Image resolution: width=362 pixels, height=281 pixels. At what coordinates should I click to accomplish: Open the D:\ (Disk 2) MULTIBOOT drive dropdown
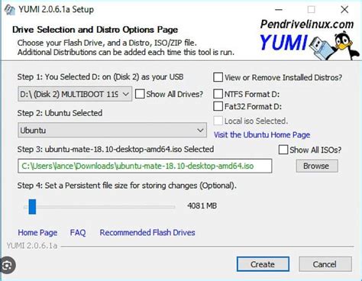pyautogui.click(x=75, y=94)
